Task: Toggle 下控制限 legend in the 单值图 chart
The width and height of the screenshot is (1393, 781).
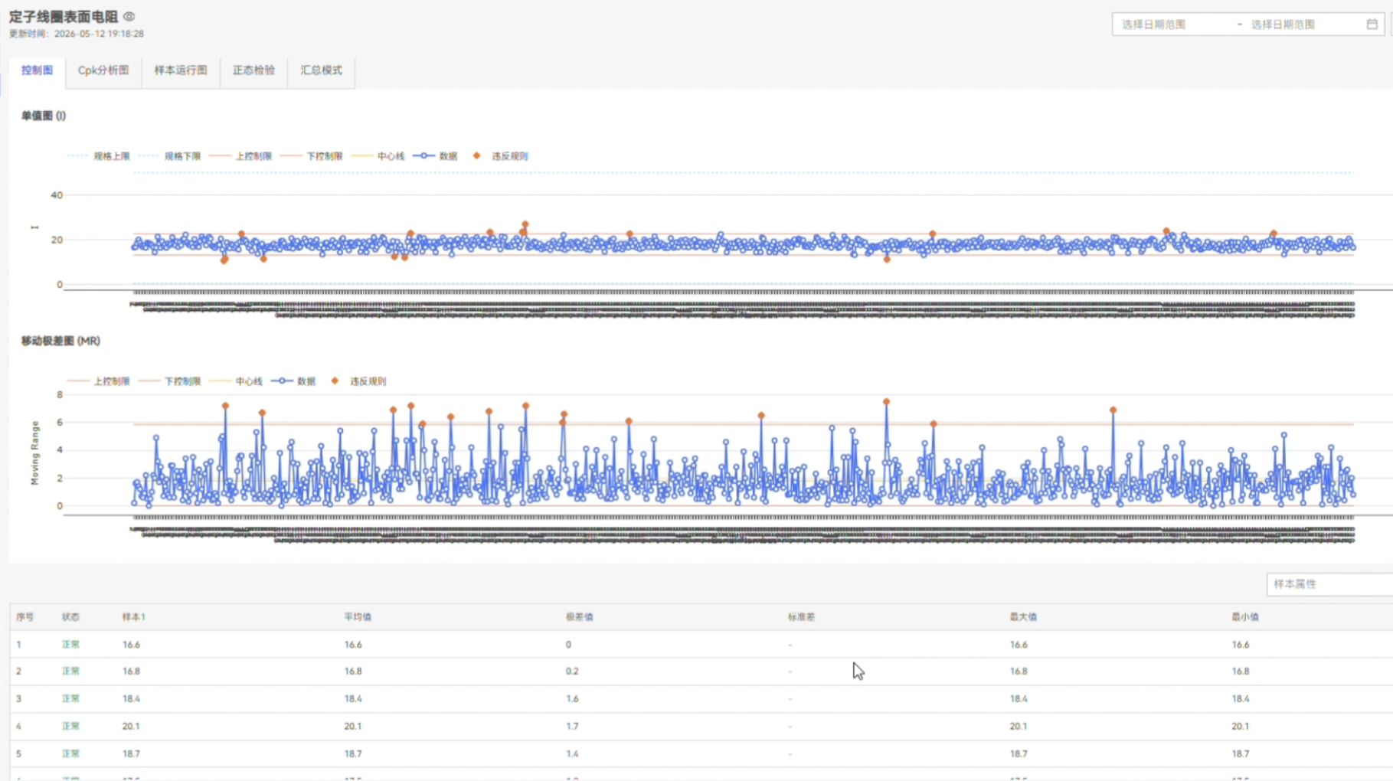Action: pos(312,156)
